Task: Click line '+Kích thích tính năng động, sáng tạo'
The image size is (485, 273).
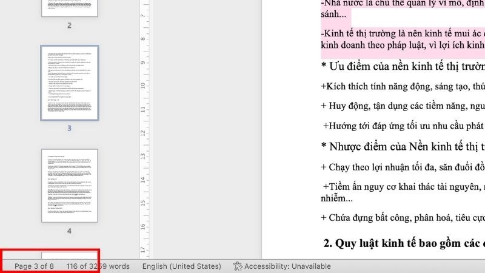Action: 403,86
